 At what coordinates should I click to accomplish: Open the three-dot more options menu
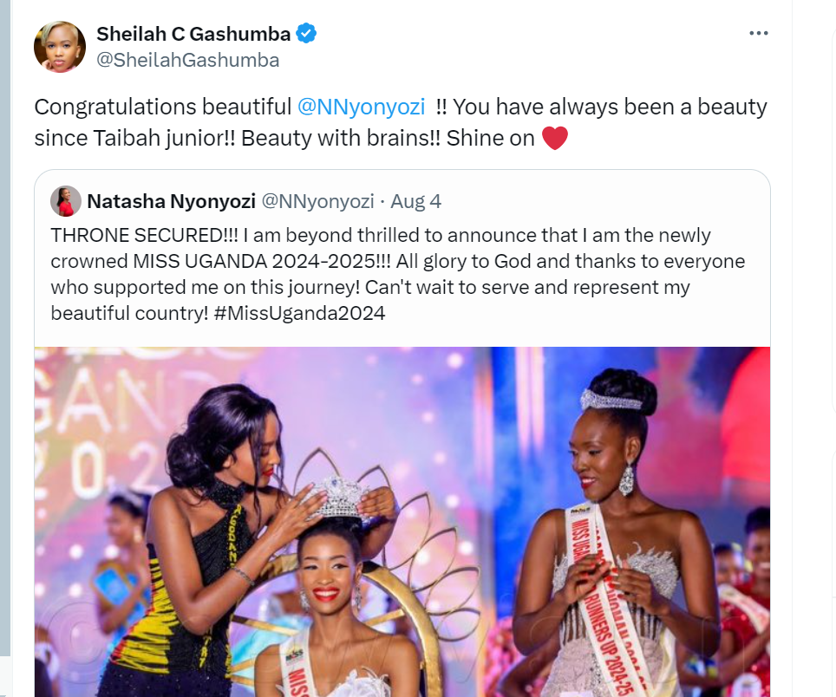pyautogui.click(x=759, y=34)
